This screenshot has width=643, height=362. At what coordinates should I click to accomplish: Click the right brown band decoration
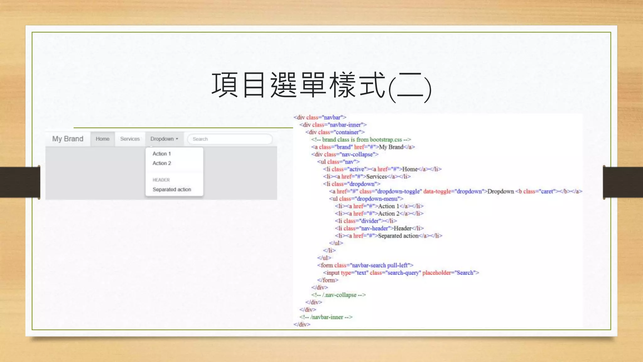point(623,182)
